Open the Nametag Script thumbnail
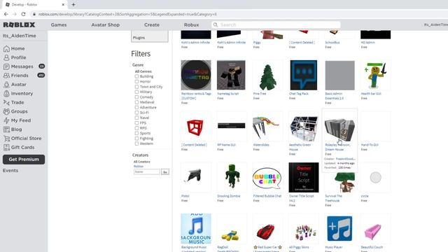This screenshot has height=252, width=448. (231, 75)
